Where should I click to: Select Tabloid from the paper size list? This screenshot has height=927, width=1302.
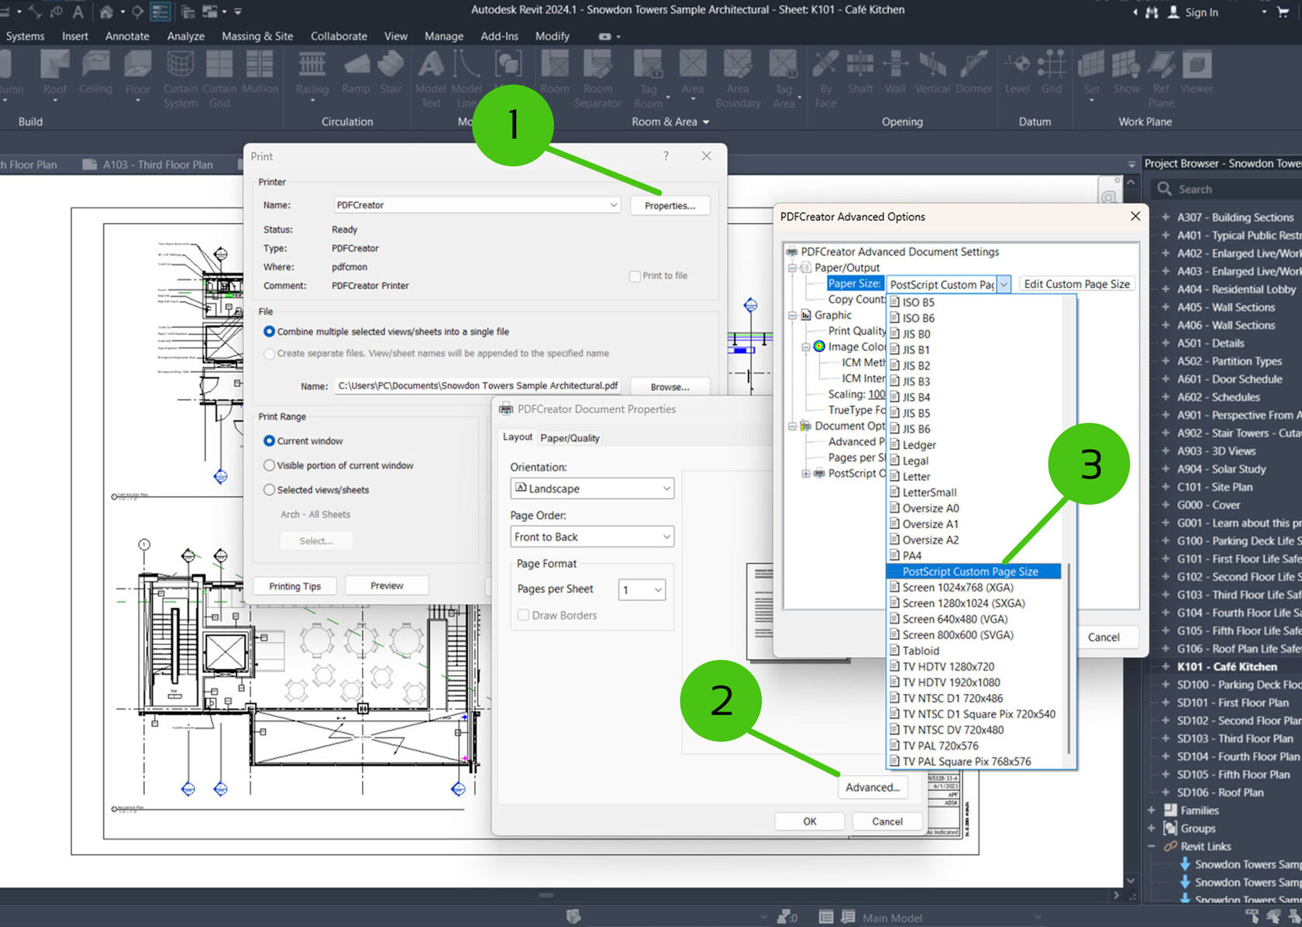coord(921,651)
